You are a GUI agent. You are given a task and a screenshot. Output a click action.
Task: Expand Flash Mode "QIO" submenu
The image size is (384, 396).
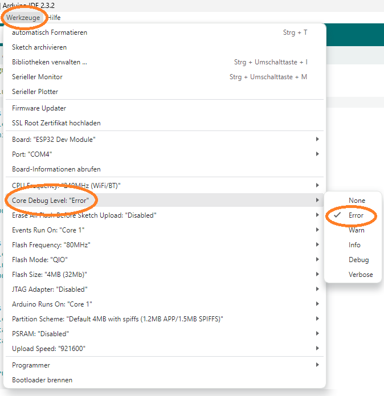[164, 260]
